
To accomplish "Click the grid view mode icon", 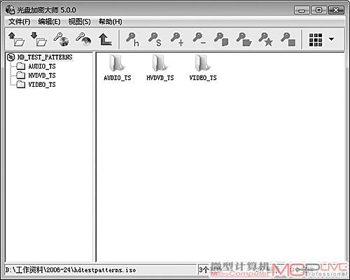I will [316, 39].
